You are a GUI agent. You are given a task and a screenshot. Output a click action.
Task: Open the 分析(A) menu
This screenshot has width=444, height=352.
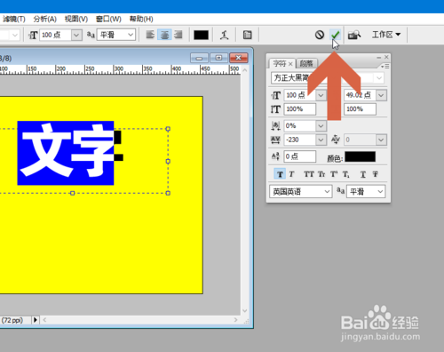click(44, 19)
